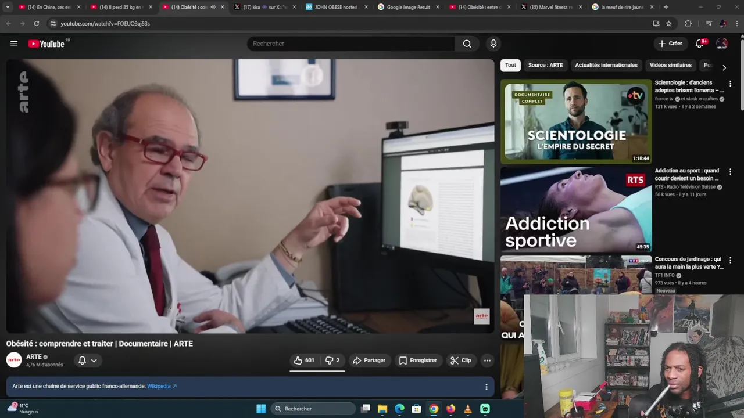744x418 pixels.
Task: Reload the page in Chrome
Action: [36, 23]
